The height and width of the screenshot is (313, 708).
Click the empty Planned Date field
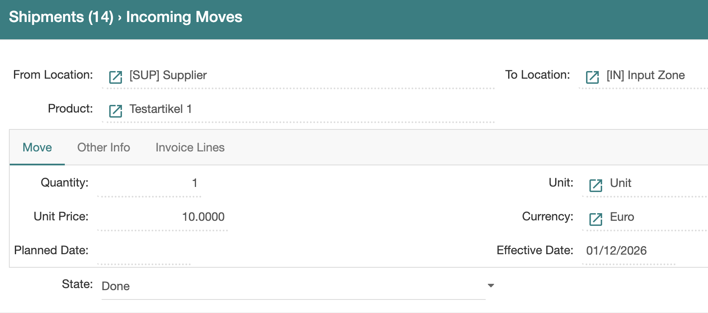coord(144,251)
